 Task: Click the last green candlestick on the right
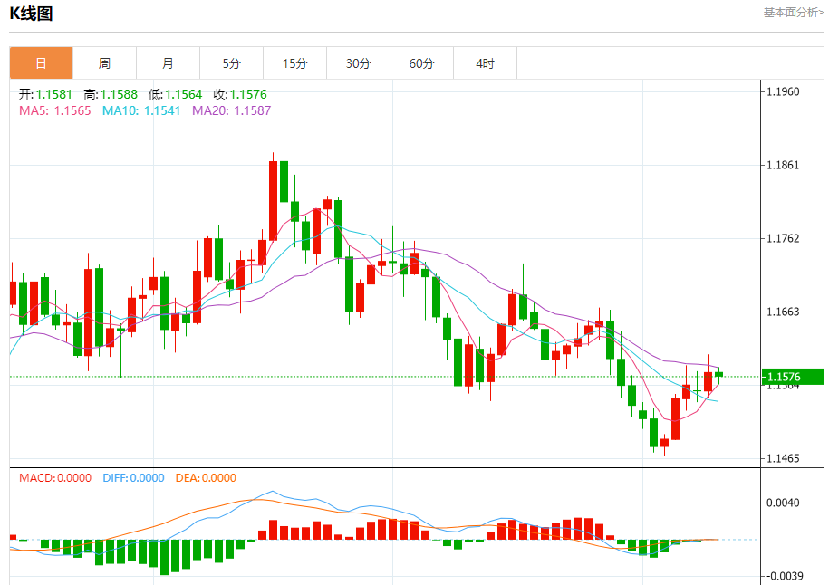[x=718, y=374]
